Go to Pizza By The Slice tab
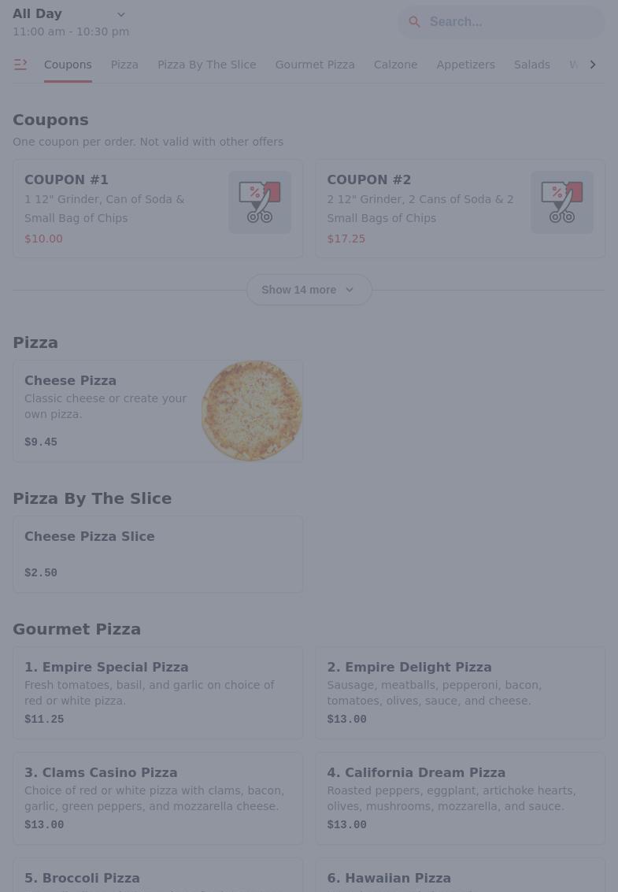The height and width of the screenshot is (892, 618). 206,65
